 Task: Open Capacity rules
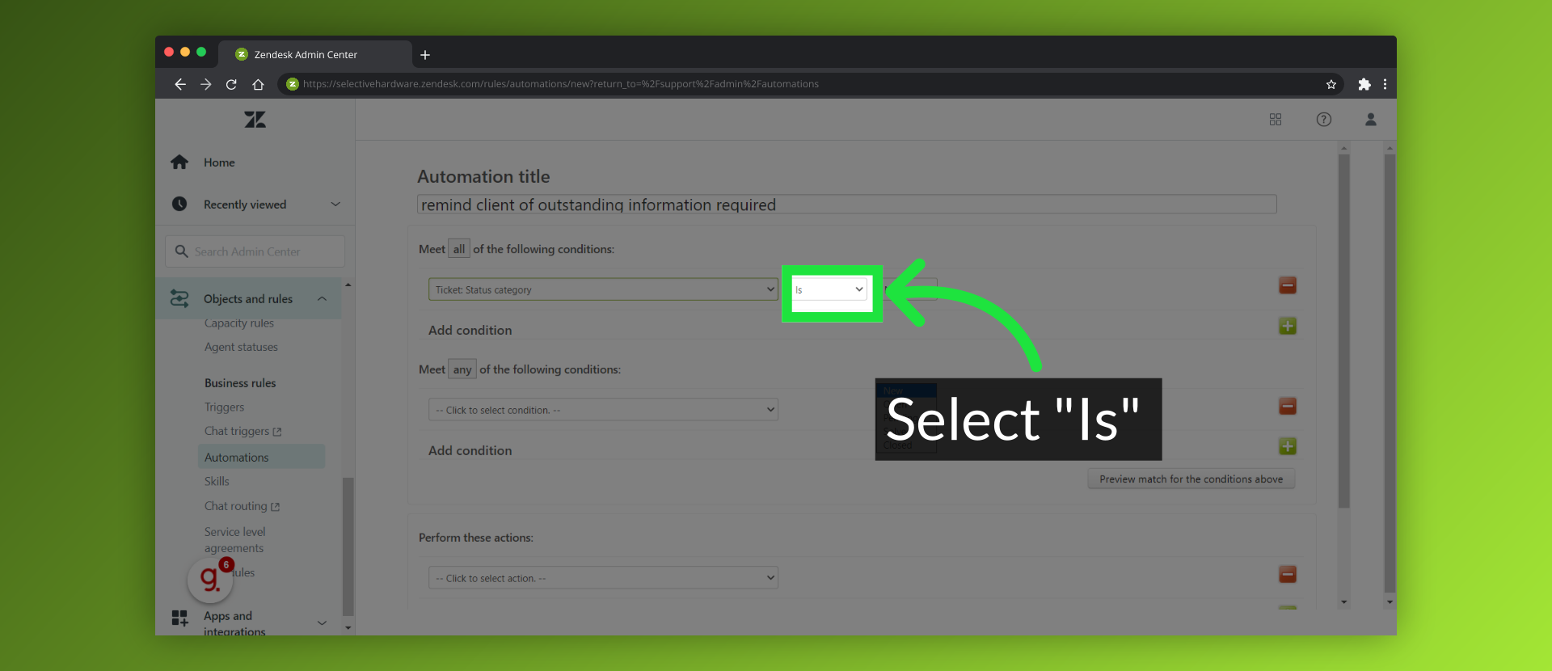(239, 323)
